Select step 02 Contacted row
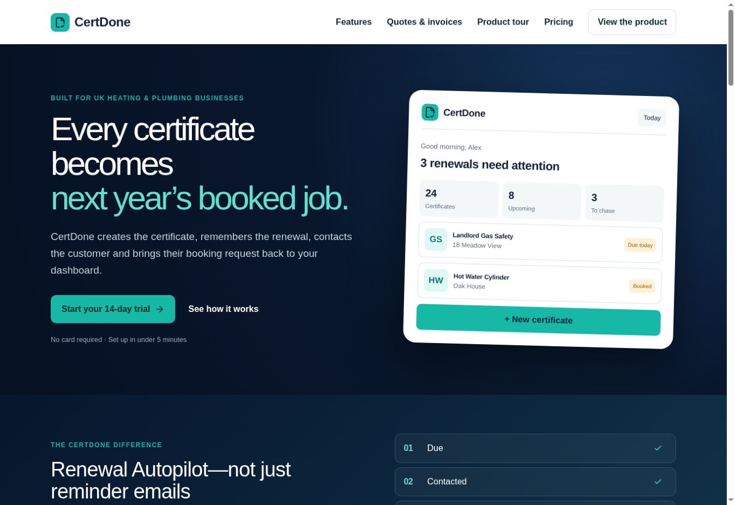Image resolution: width=735 pixels, height=505 pixels. pyautogui.click(x=535, y=482)
